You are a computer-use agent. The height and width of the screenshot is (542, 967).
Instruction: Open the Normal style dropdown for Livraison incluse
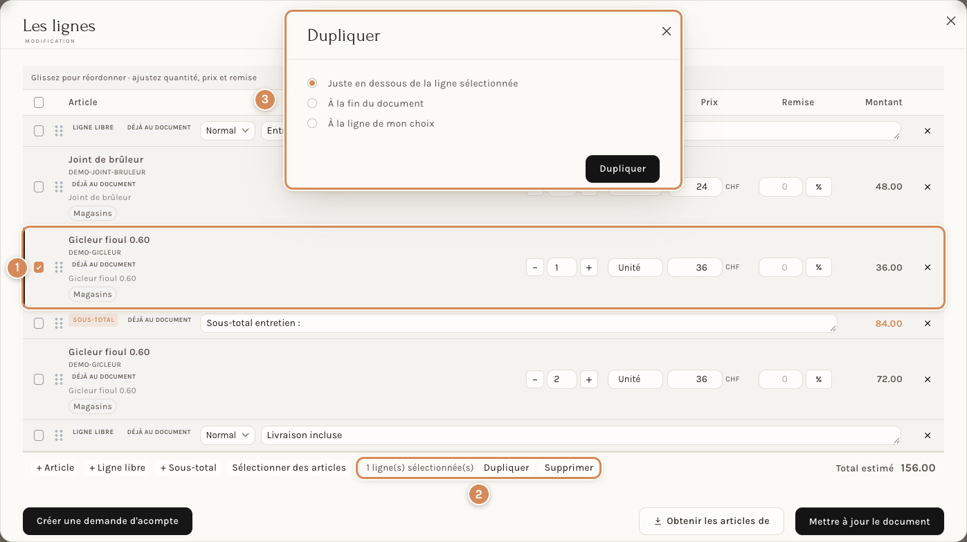(x=228, y=435)
